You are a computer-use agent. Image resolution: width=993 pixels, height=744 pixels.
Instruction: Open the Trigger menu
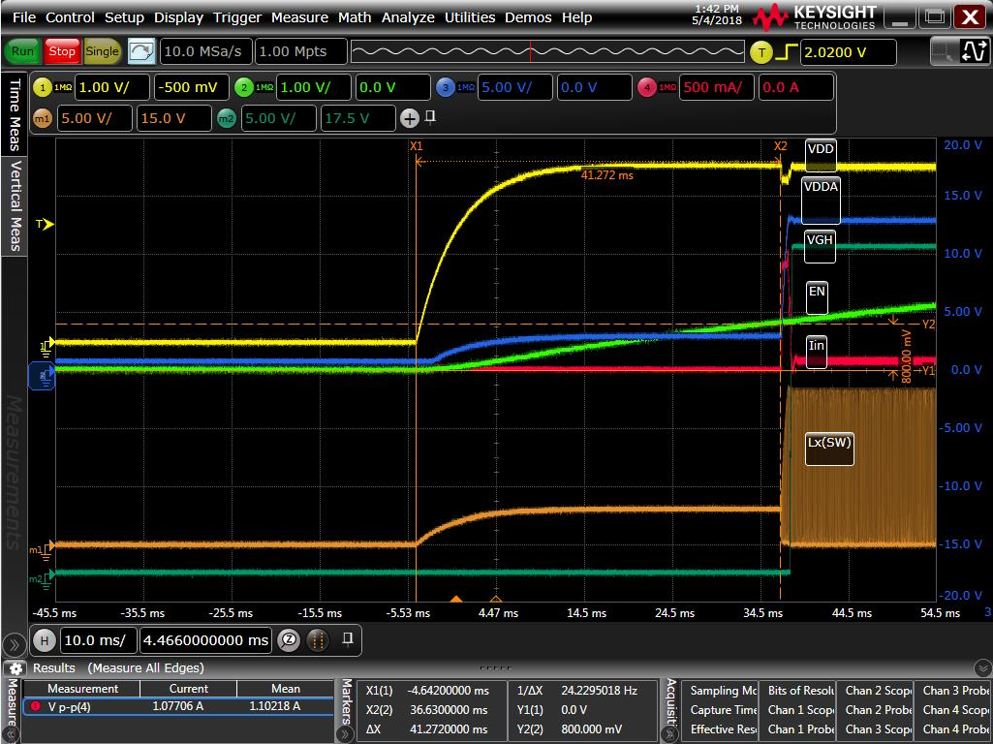tap(236, 17)
